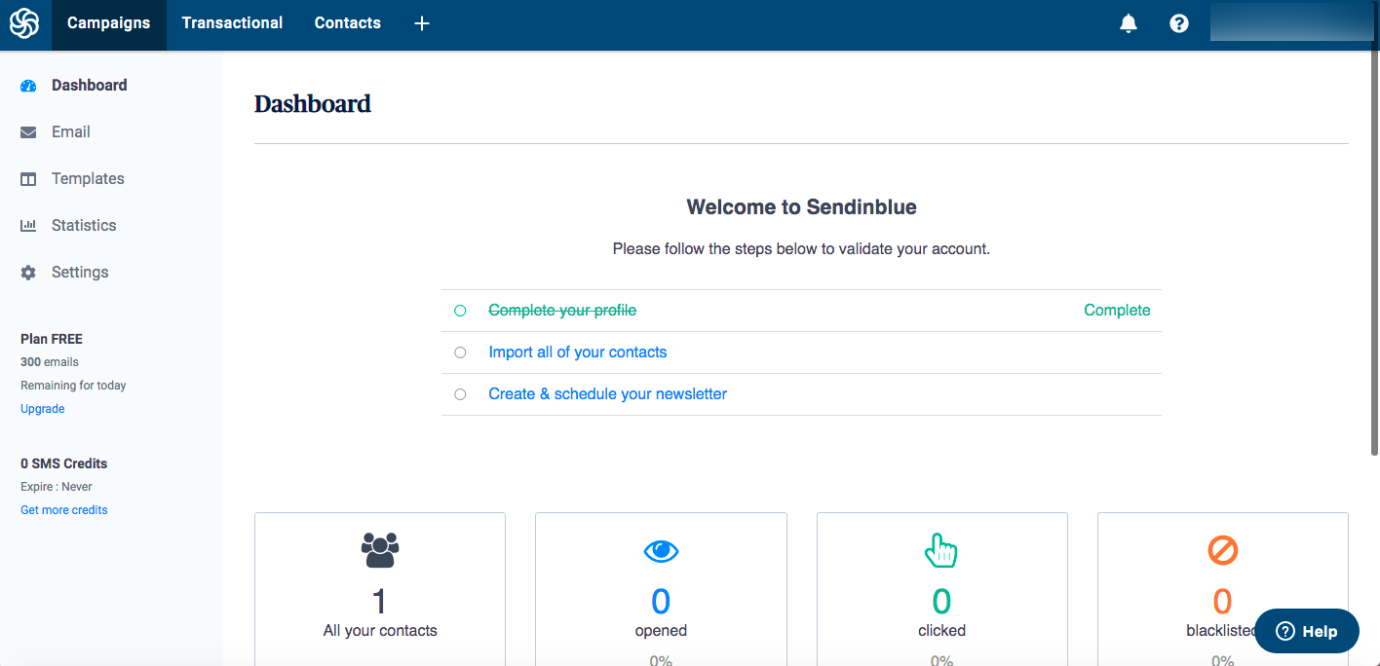This screenshot has height=666, width=1380.
Task: Open Dashboard in the sidebar
Action: pyautogui.click(x=90, y=86)
